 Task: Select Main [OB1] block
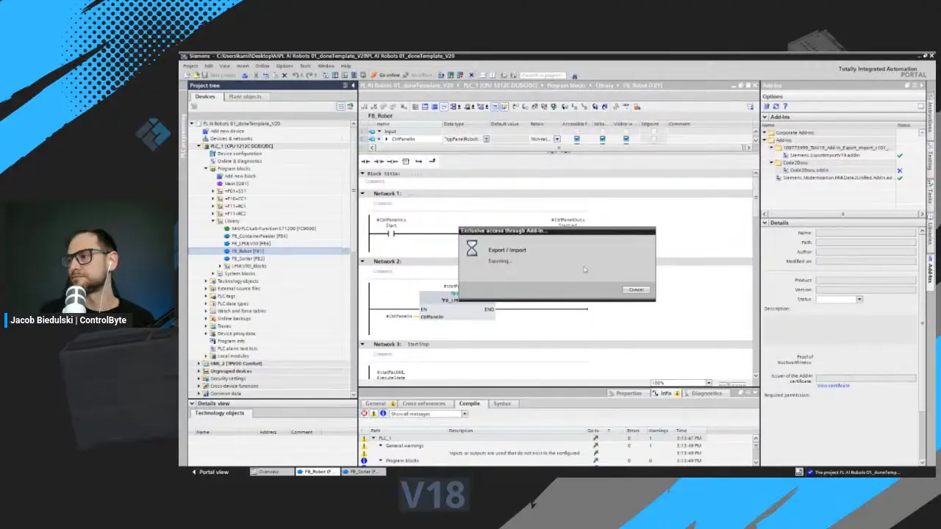(236, 184)
